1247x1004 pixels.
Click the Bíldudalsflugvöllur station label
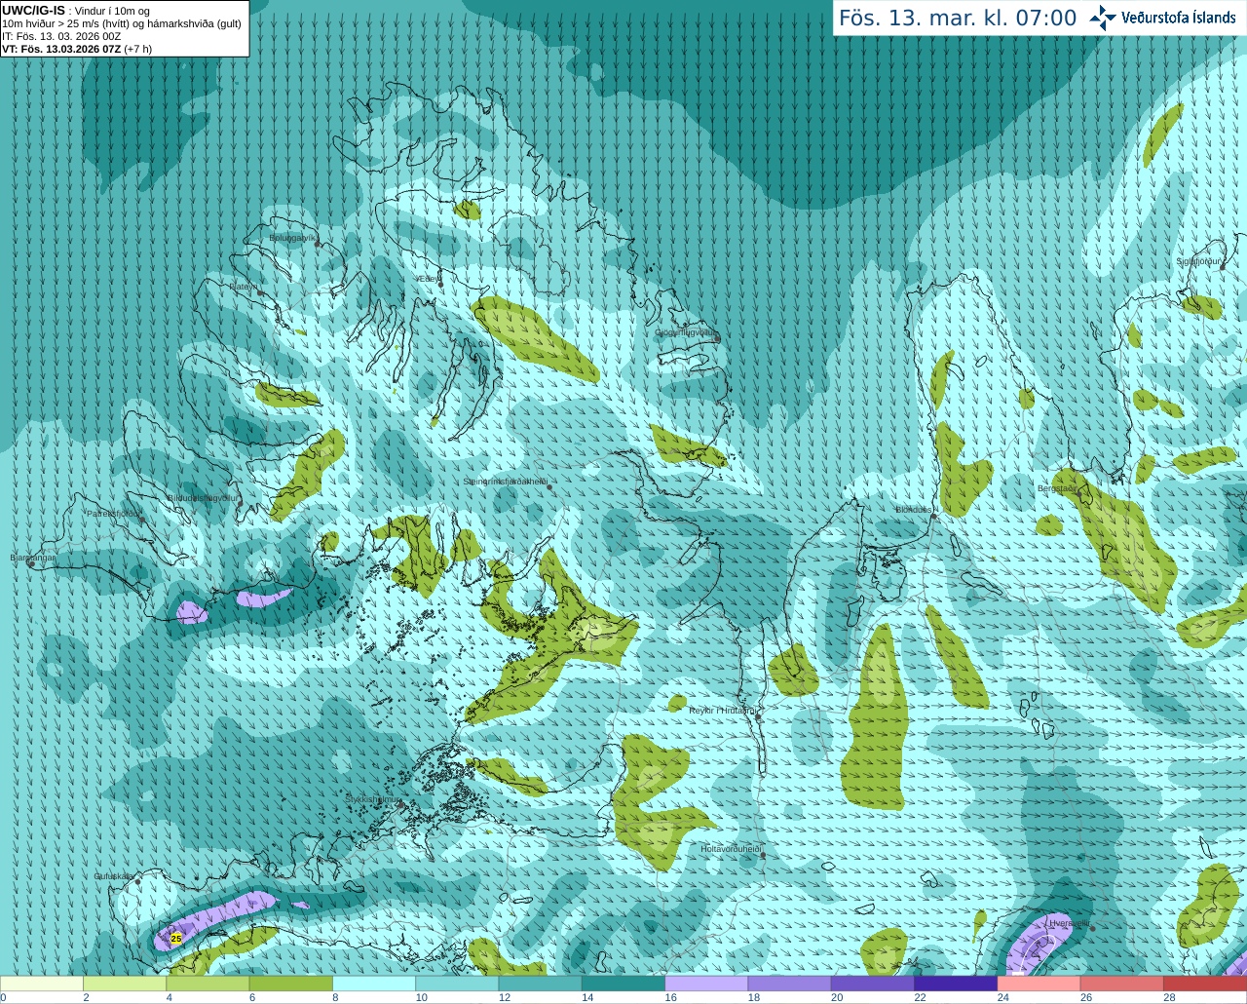tap(202, 497)
